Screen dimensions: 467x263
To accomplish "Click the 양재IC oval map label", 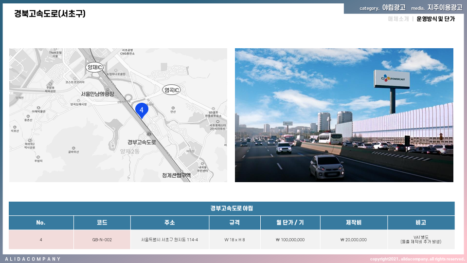I will click(x=94, y=67).
